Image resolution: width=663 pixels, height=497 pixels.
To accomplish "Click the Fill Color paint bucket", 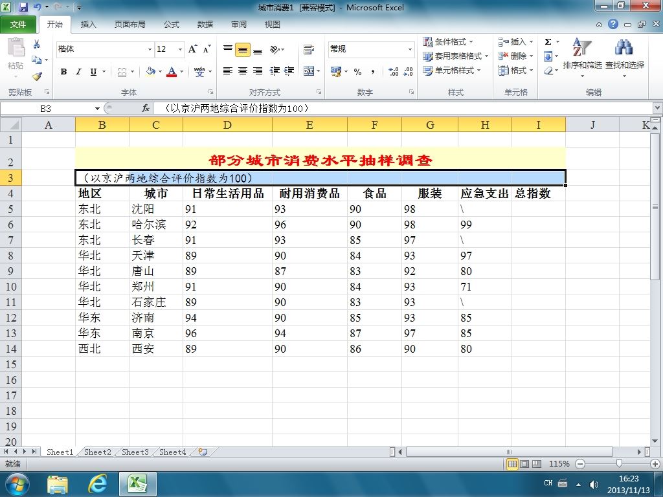I will point(150,71).
